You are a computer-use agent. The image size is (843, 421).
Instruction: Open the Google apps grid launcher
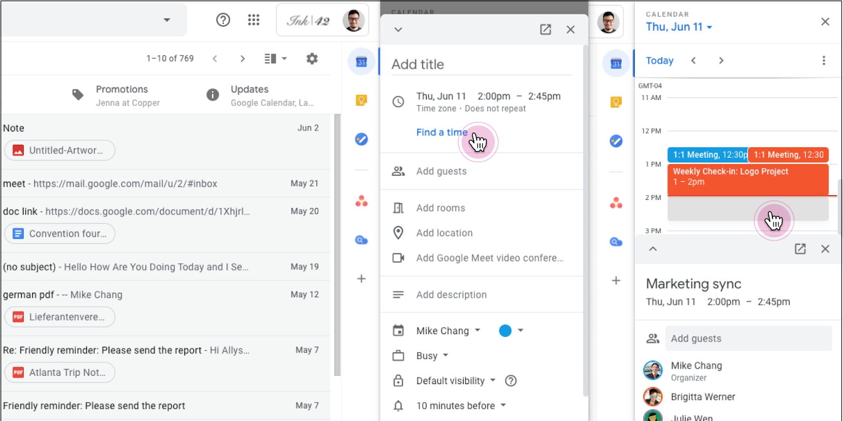pyautogui.click(x=253, y=20)
